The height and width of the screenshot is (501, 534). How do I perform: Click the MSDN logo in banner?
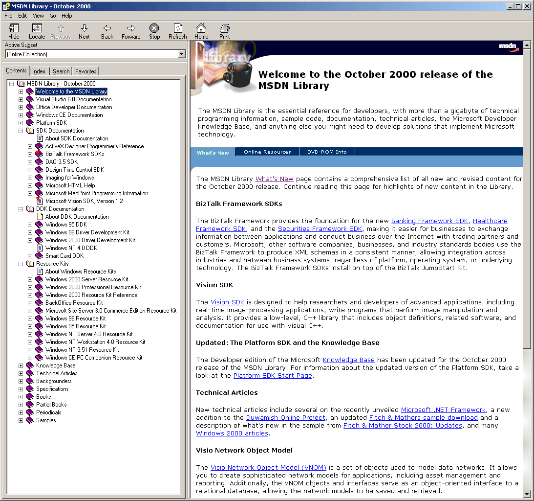click(509, 47)
